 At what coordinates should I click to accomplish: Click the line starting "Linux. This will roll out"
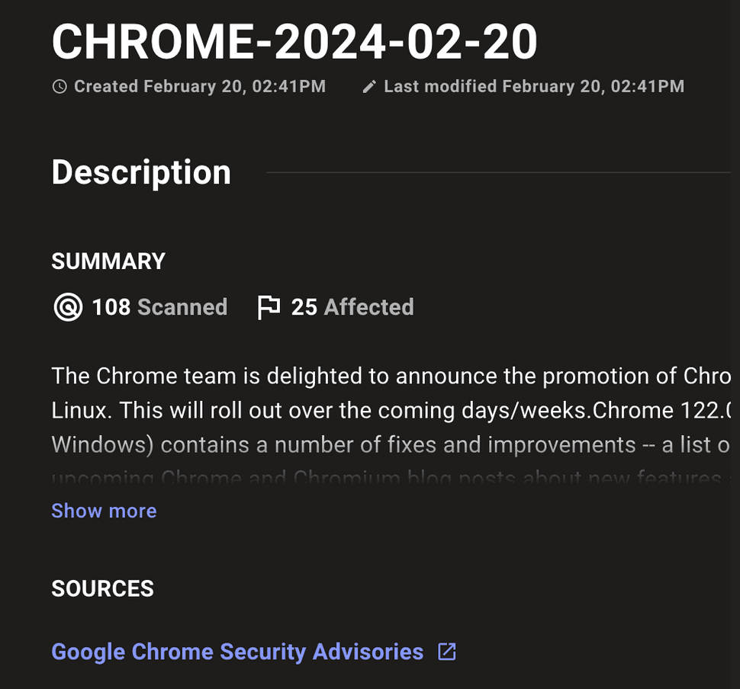391,410
